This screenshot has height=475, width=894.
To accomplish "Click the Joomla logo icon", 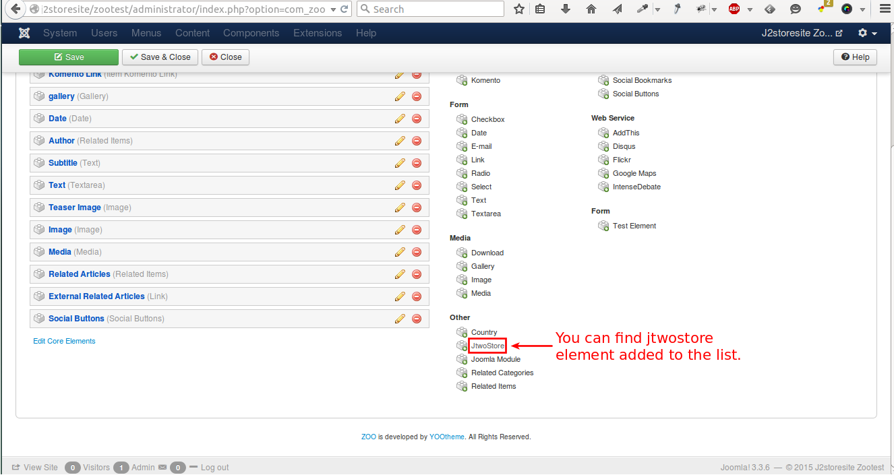I will pos(25,33).
